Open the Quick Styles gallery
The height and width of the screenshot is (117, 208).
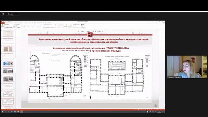71,26
